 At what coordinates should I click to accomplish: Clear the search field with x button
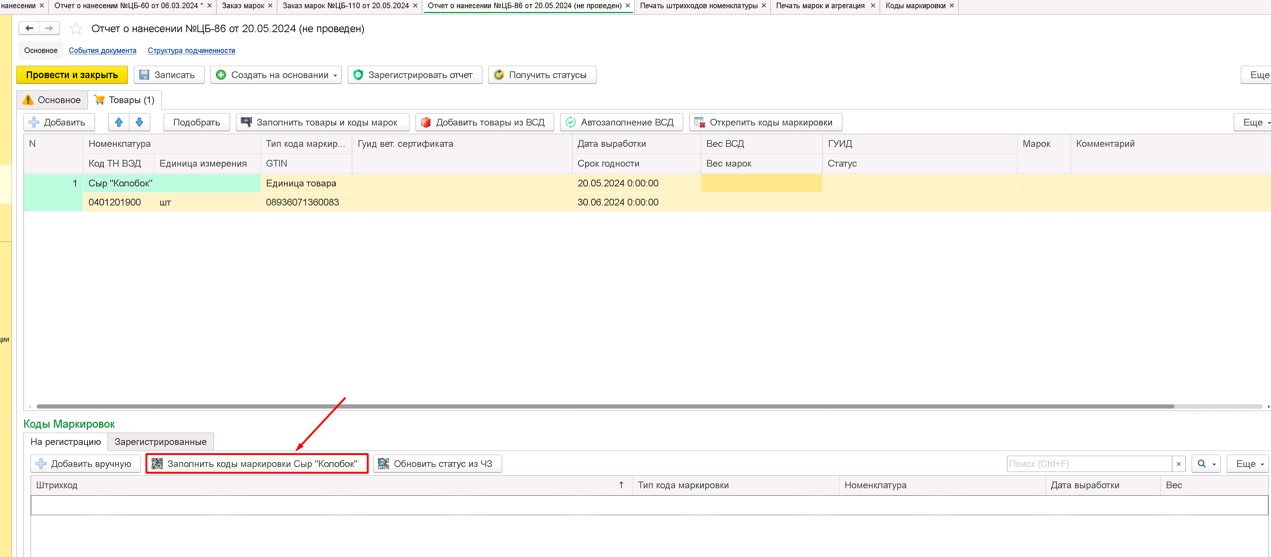coord(1178,464)
